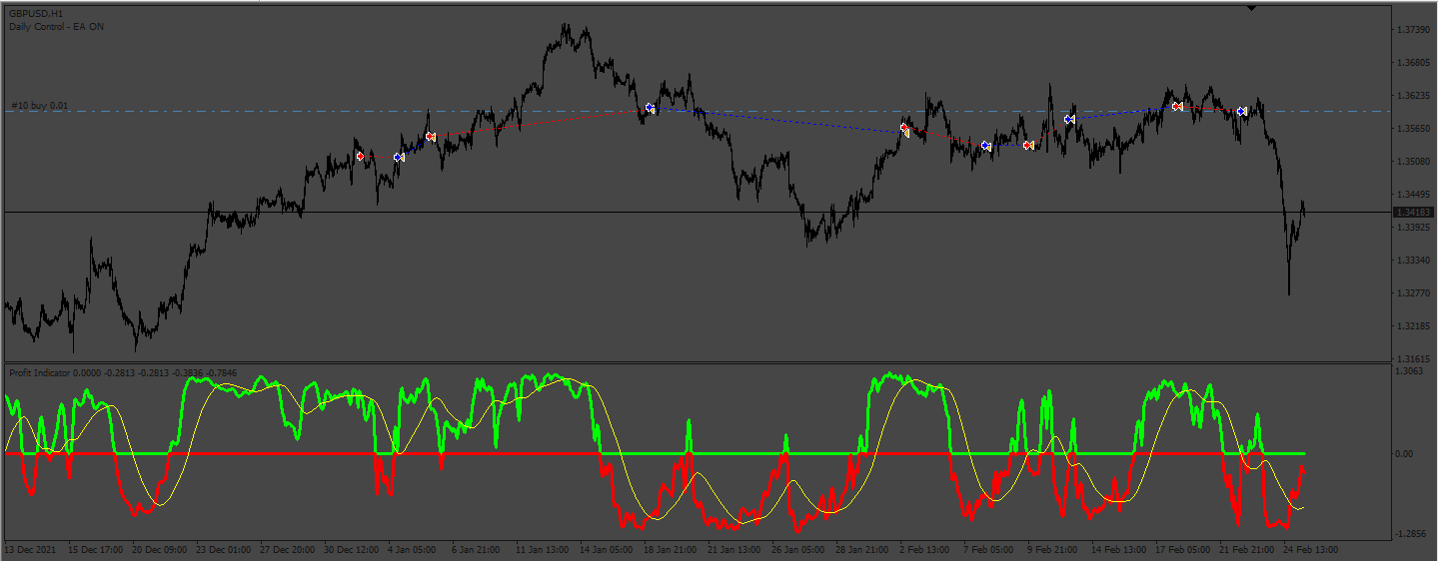The width and height of the screenshot is (1439, 561).
Task: Click the 1.32185 price scale label
Action: 1415,325
